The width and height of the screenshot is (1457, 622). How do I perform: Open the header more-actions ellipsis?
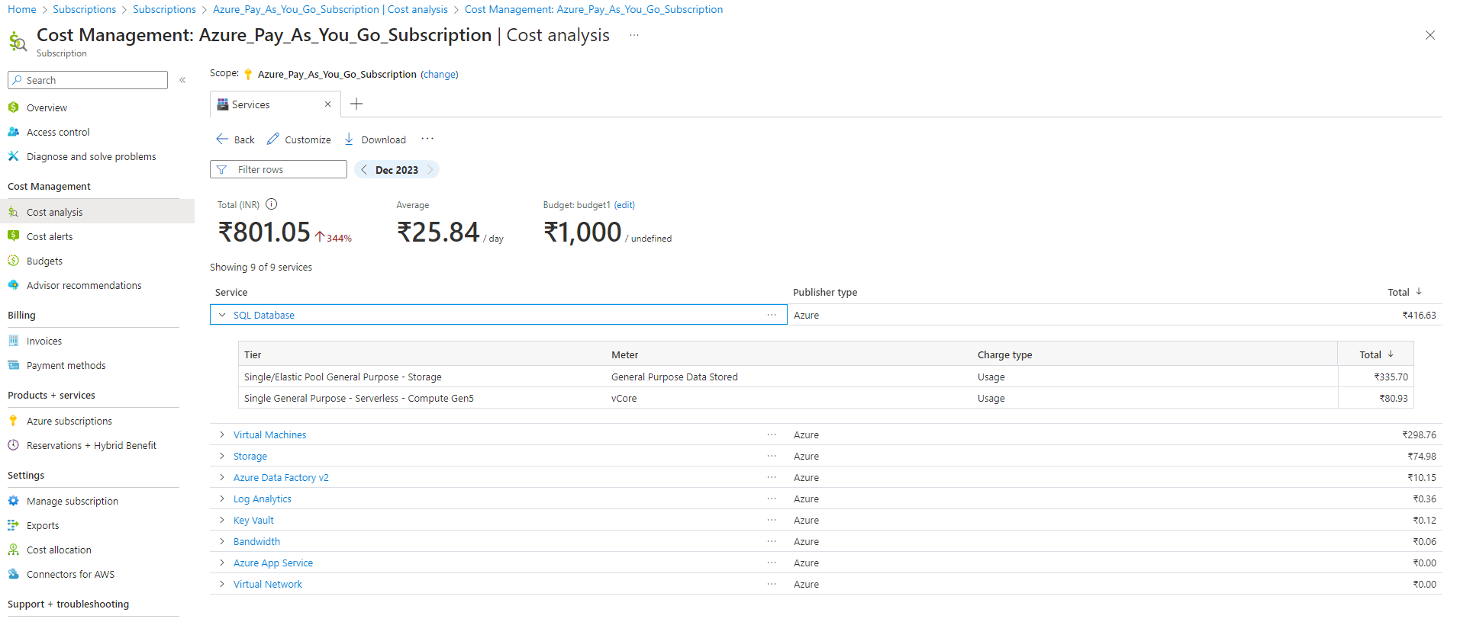[634, 35]
